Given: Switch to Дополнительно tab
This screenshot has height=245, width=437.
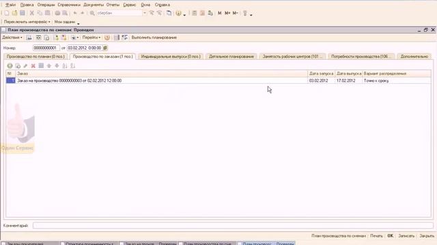Looking at the screenshot, I should coord(414,56).
